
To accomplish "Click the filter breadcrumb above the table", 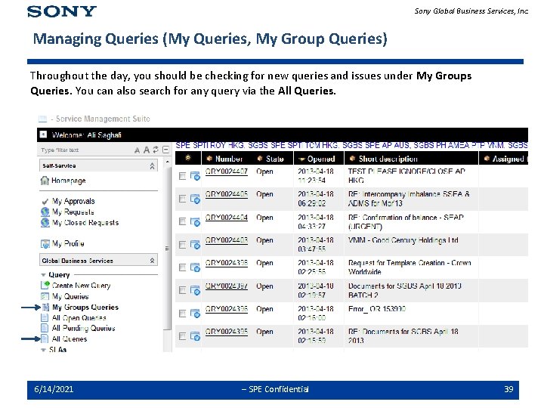I will pos(351,145).
